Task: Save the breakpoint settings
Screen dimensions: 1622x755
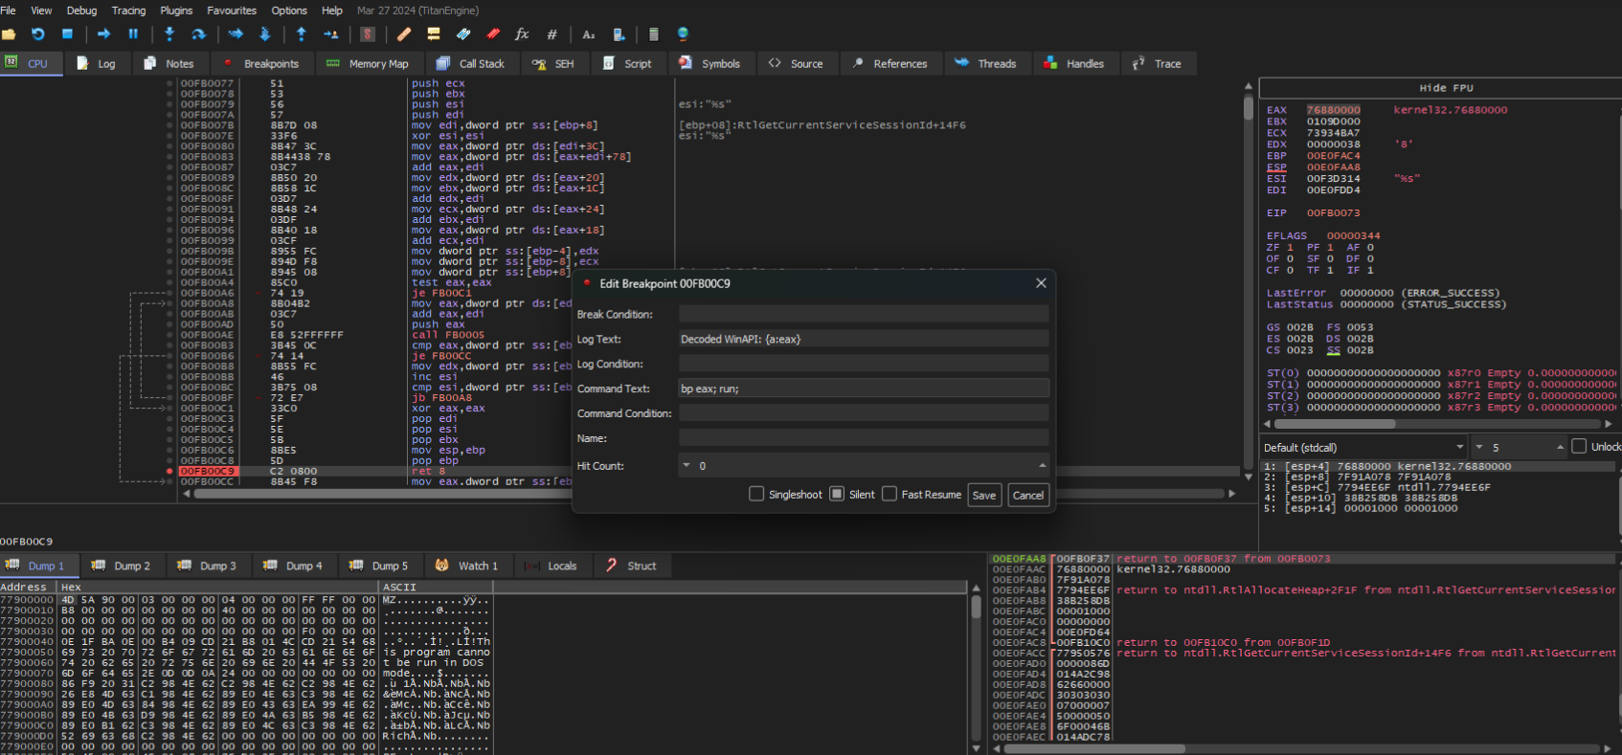Action: tap(984, 495)
